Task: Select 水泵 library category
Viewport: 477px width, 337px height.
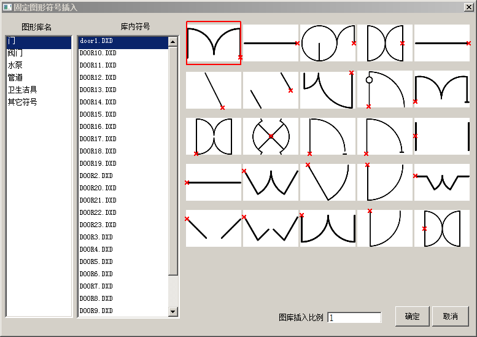Action: pos(39,65)
